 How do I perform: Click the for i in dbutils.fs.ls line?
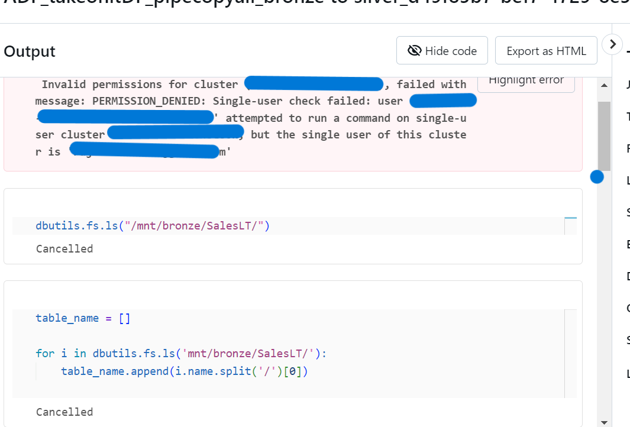point(181,354)
